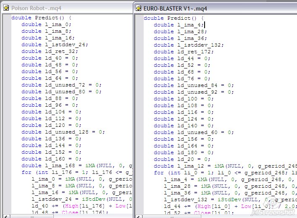Click 'l_istddev_24;' in Poison Robot
Screen dimensions: 297x218
click(x=66, y=45)
